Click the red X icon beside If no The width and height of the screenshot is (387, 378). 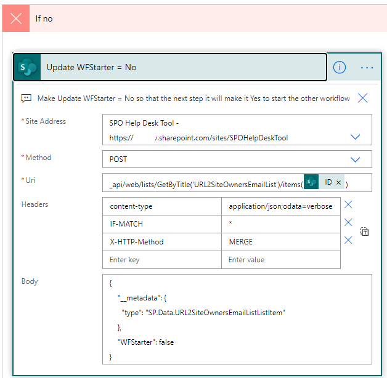tap(16, 18)
